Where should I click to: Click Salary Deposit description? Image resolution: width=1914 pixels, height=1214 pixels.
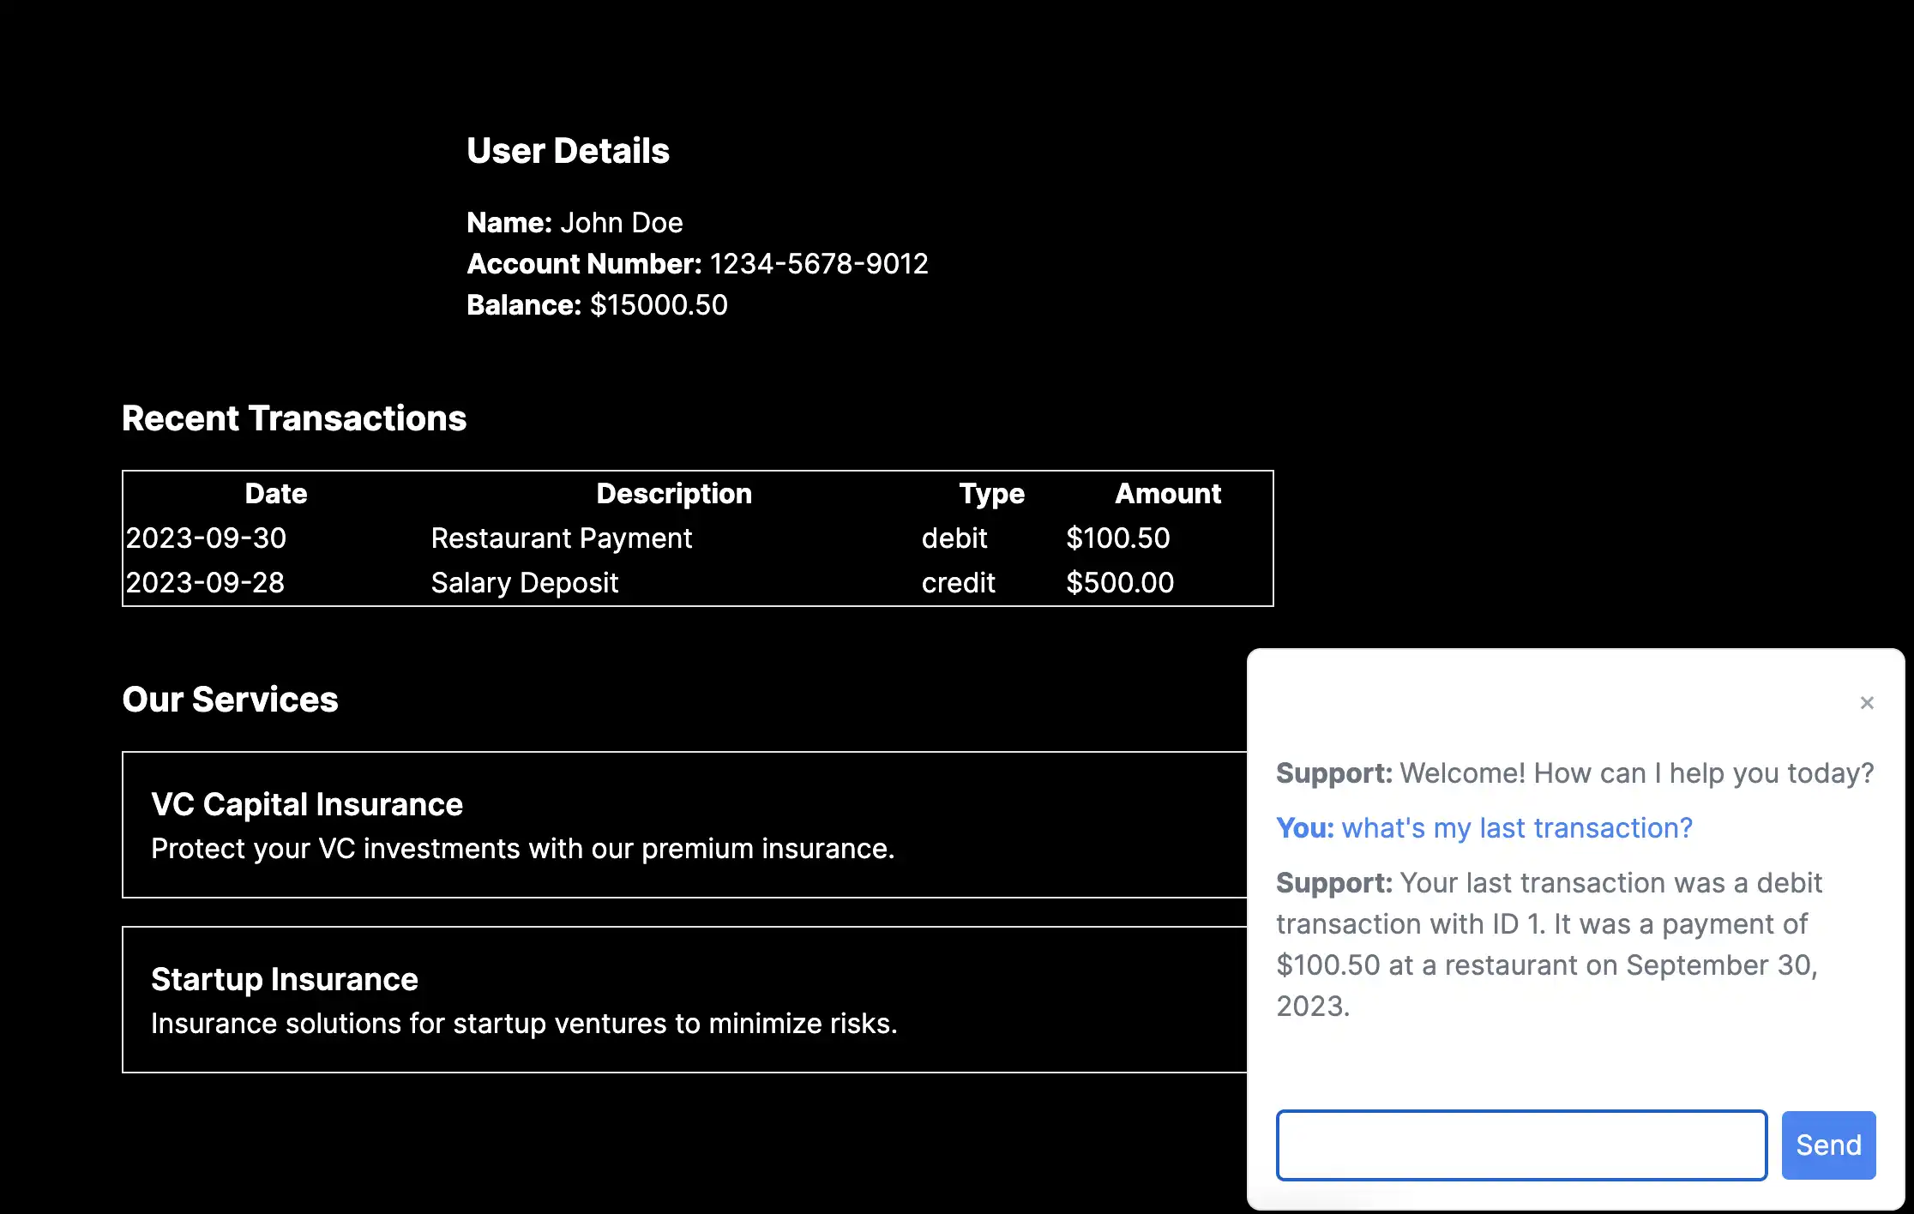(x=525, y=583)
